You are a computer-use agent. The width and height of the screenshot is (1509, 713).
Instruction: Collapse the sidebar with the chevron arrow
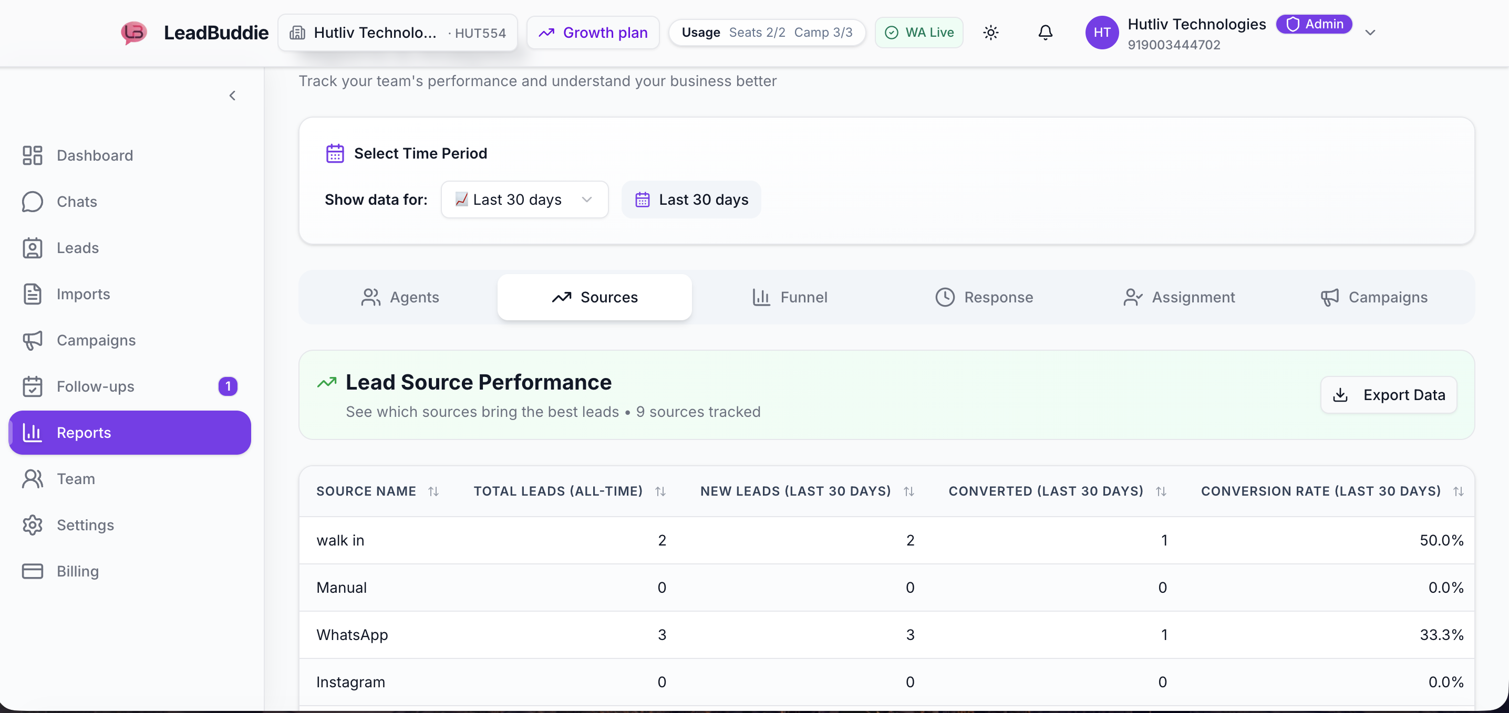[233, 96]
